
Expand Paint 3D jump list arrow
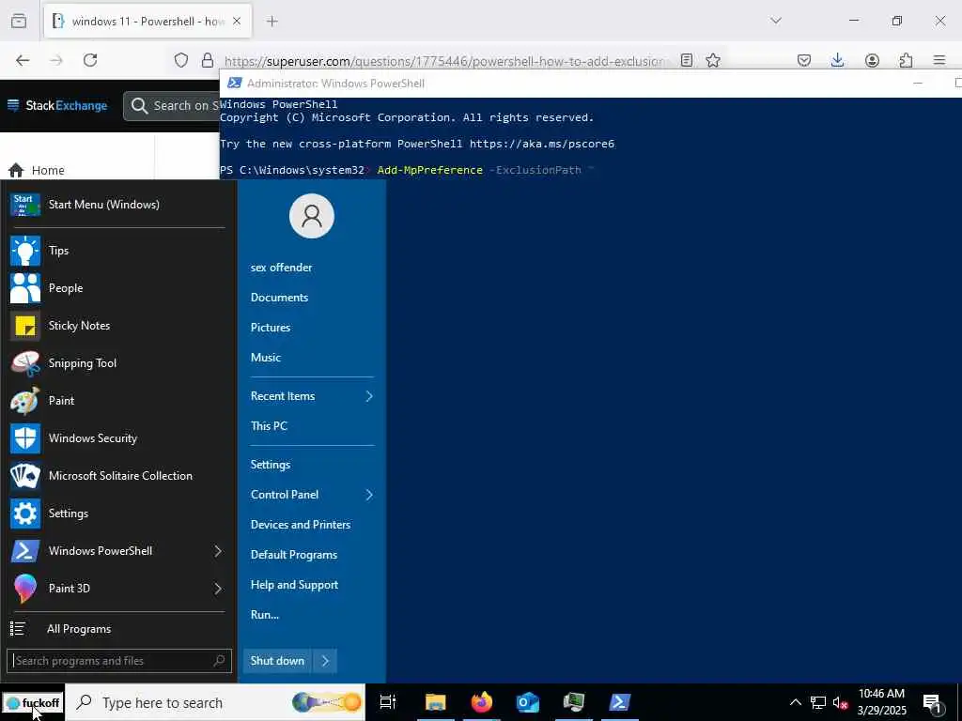point(218,589)
